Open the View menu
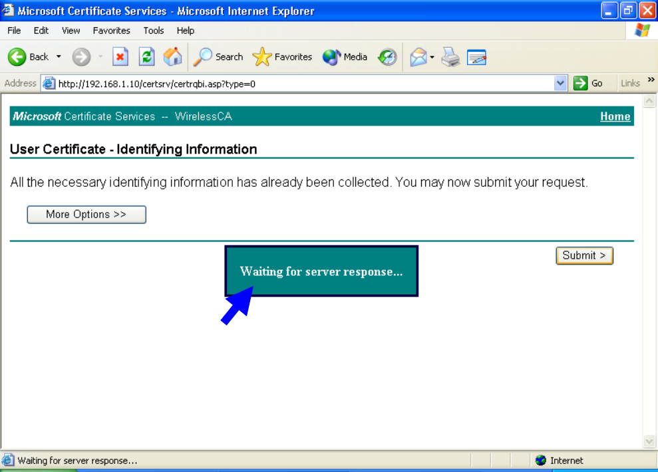658x472 pixels. point(71,31)
